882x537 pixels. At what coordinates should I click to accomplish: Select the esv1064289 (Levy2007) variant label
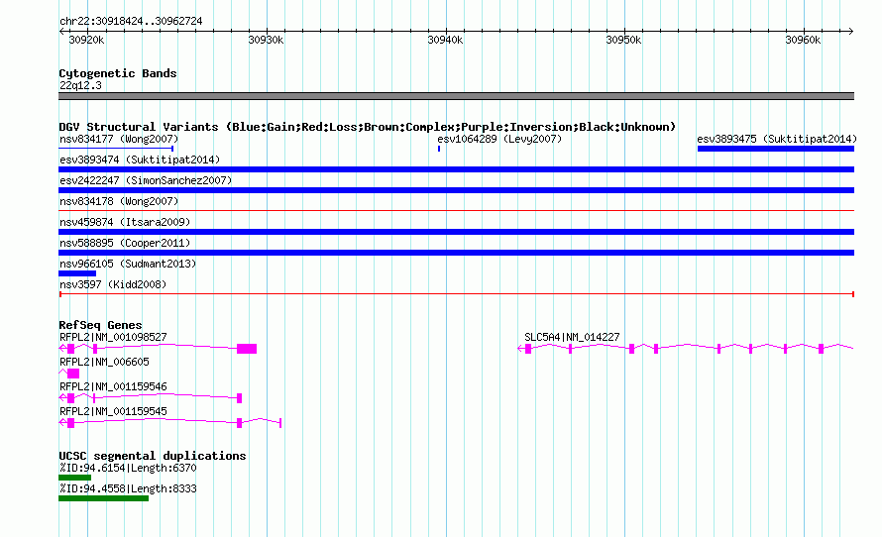(499, 139)
